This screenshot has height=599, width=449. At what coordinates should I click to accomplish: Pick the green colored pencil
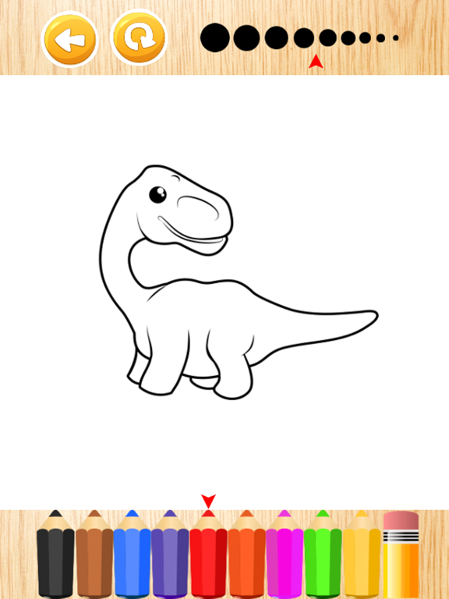[x=323, y=555]
